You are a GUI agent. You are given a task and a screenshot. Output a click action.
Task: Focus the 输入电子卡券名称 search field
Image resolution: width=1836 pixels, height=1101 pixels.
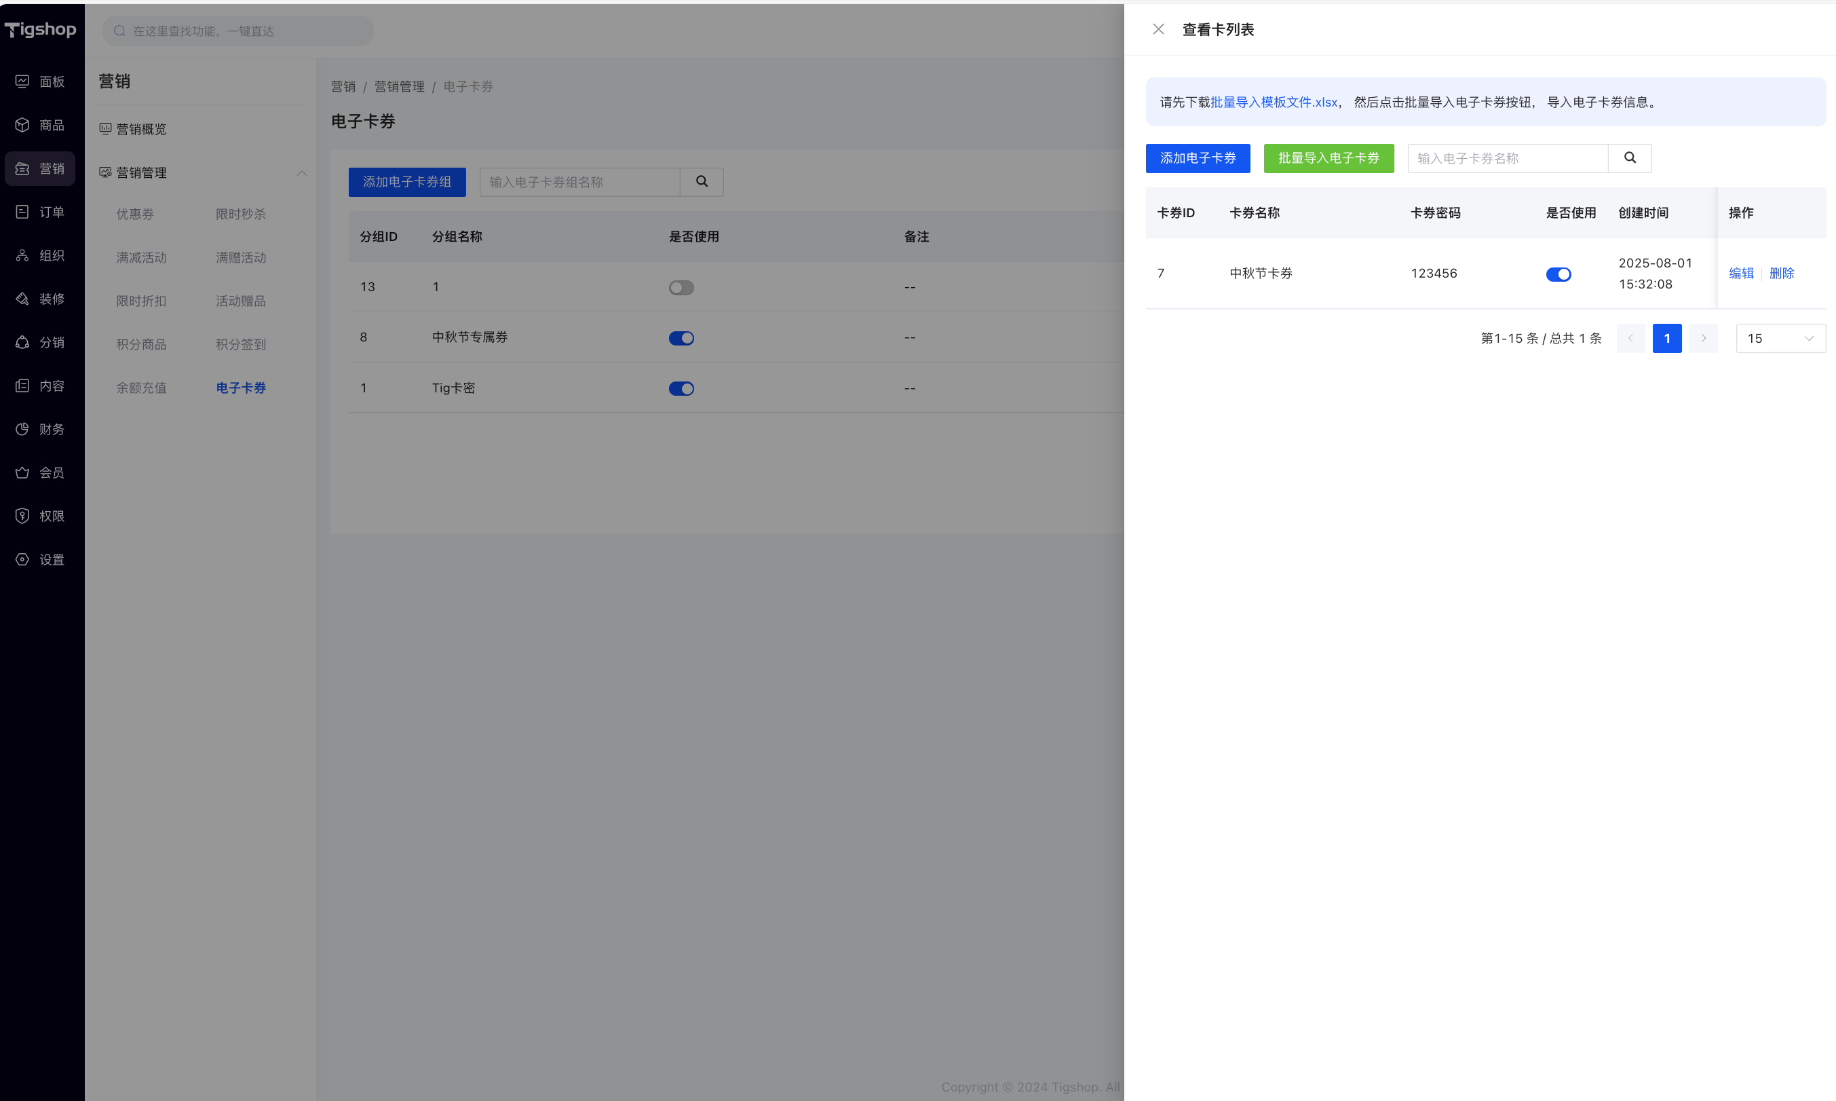pyautogui.click(x=1507, y=158)
